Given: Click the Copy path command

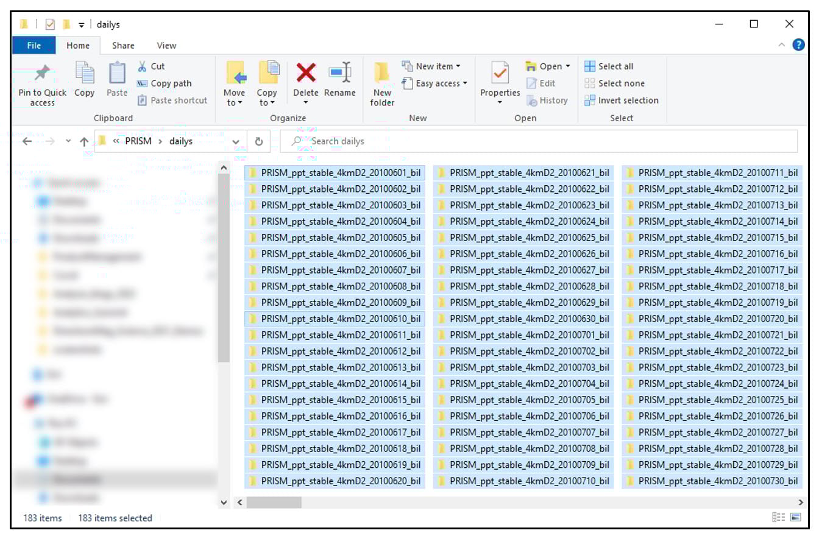Looking at the screenshot, I should pos(165,83).
